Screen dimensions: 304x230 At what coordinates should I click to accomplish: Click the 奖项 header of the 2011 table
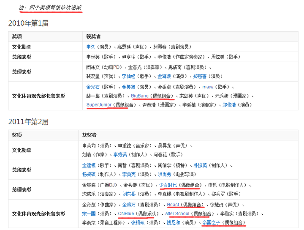(17, 135)
